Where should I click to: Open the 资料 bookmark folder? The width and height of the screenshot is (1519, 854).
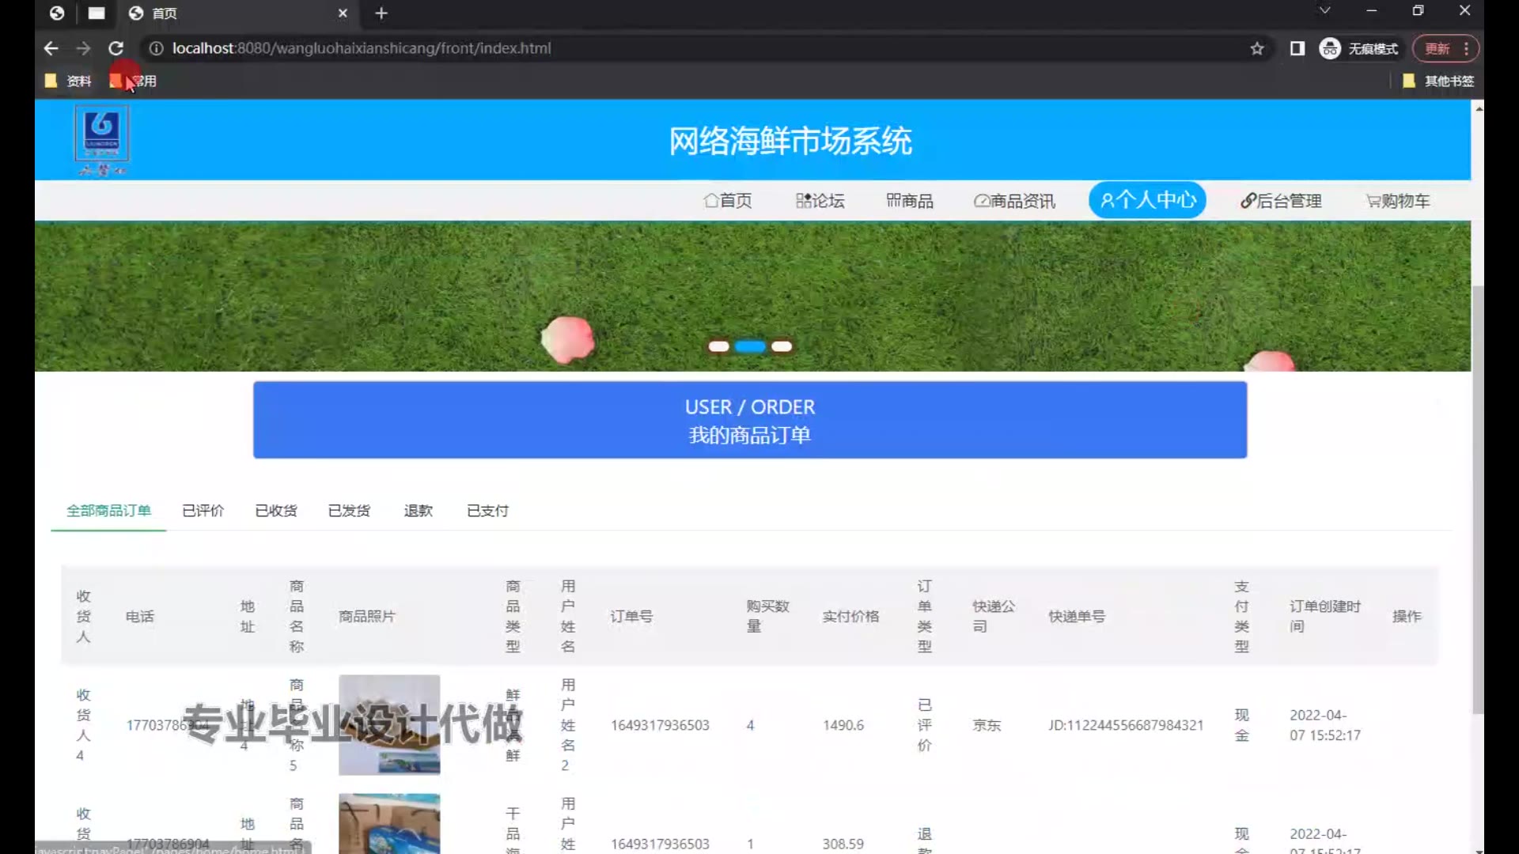pos(69,81)
